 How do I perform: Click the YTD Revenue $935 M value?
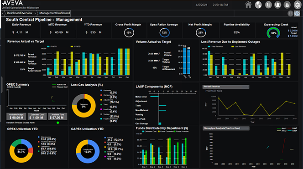94,32
